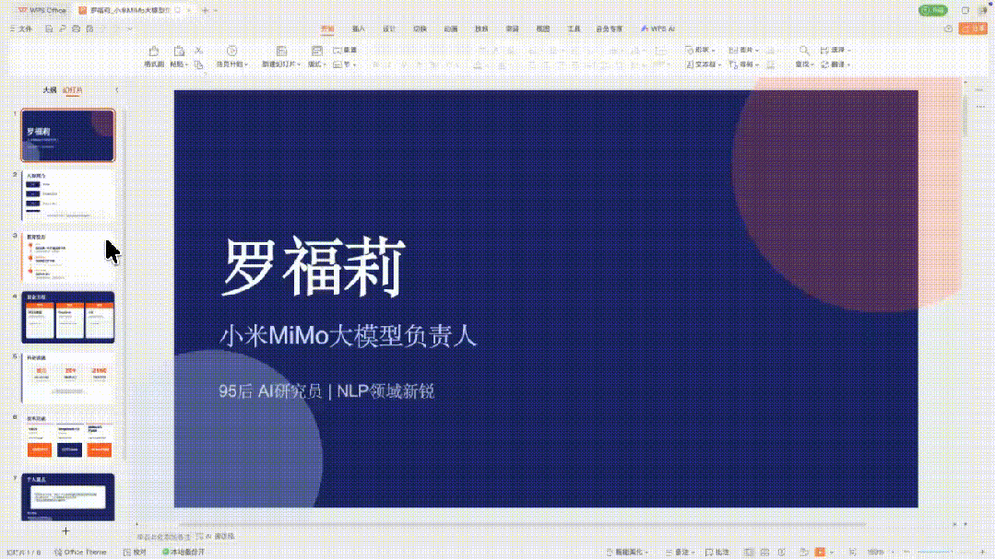
Task: Open the 模板 template dropdown menu
Action: 318,63
